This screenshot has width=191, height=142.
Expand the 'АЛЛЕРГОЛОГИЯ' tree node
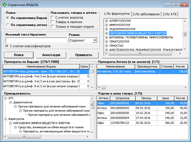pos(106,21)
